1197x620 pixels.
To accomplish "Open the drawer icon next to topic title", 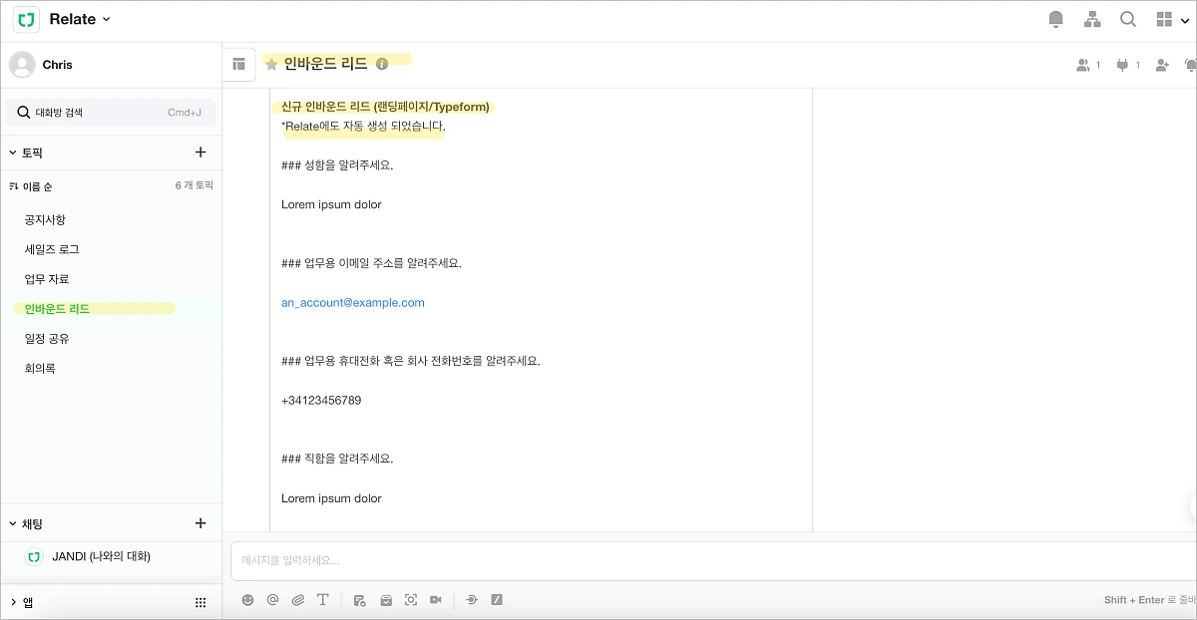I will click(239, 64).
